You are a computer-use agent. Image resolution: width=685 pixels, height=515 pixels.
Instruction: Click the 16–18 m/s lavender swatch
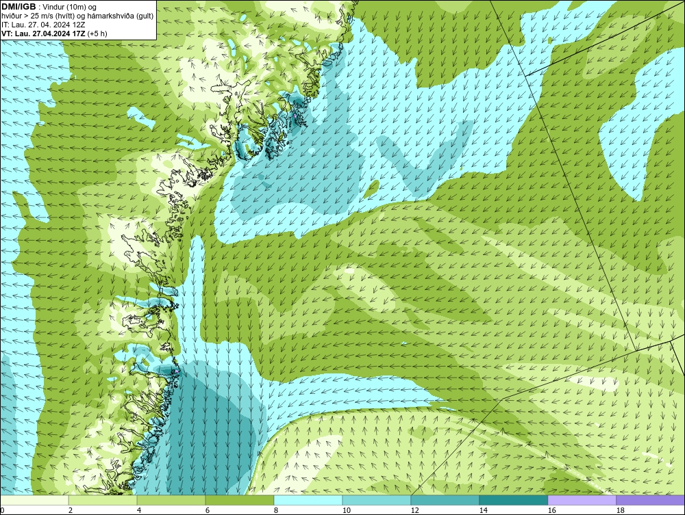[582, 500]
